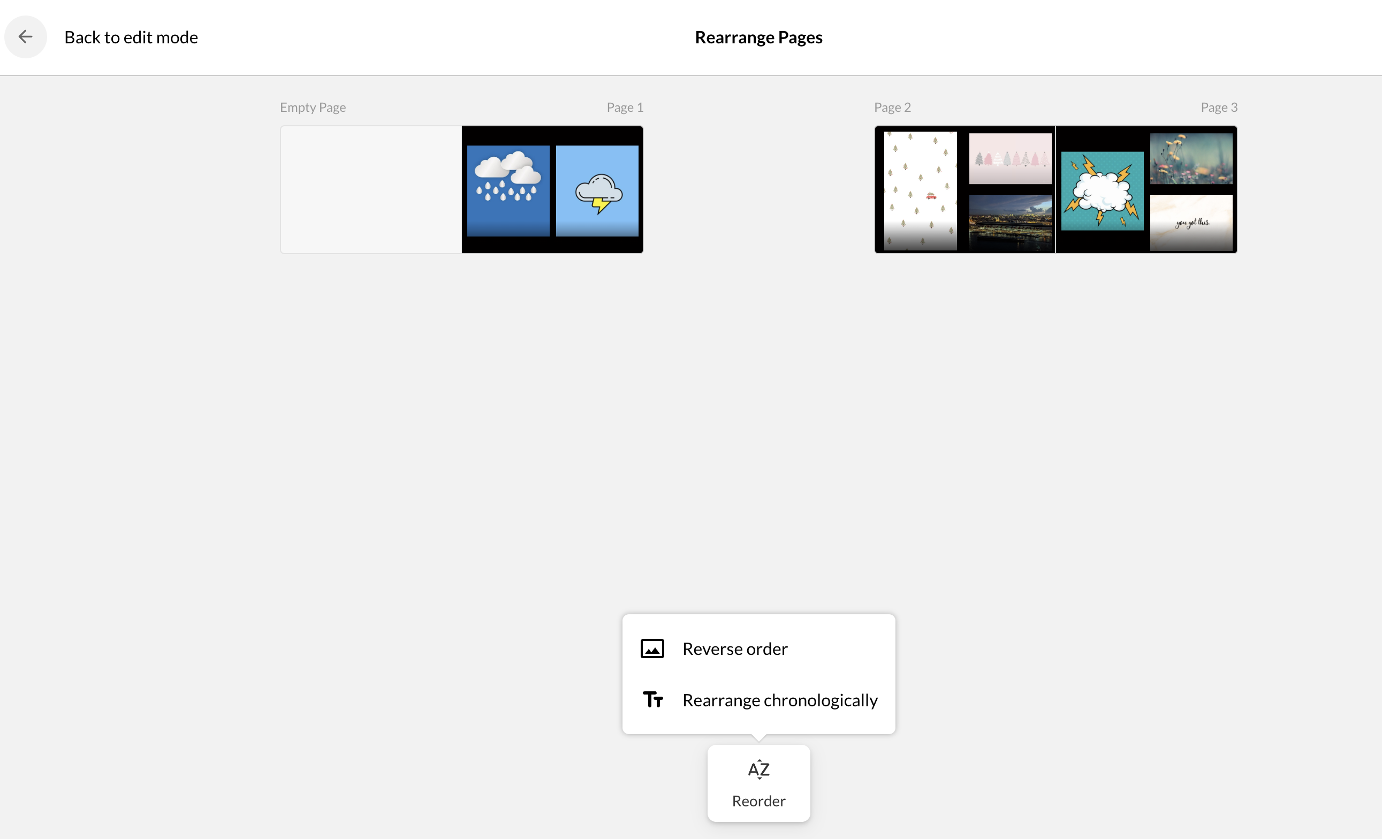Select the rain clouds photo on Page 1
The image size is (1382, 839).
[508, 190]
